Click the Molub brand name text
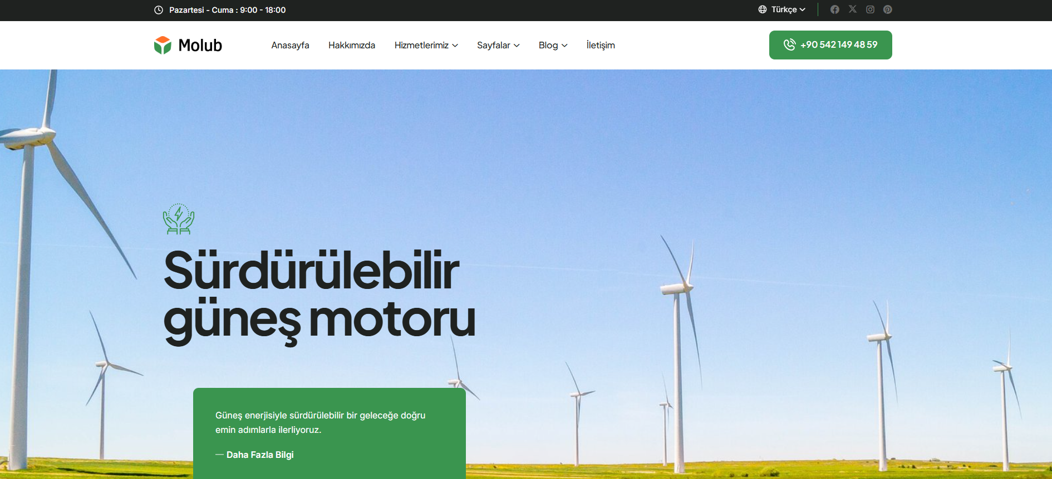1052x479 pixels. pos(200,45)
